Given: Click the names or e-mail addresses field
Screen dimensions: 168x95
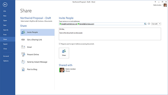Looking at the screenshot, I should click(103, 24).
